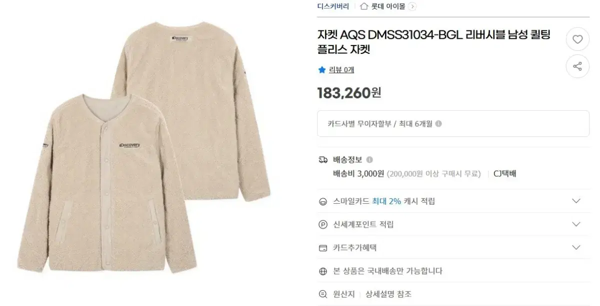This screenshot has width=600, height=306.
Task: Open the 카드사별 무이자할부 info box
Action: pyautogui.click(x=453, y=124)
